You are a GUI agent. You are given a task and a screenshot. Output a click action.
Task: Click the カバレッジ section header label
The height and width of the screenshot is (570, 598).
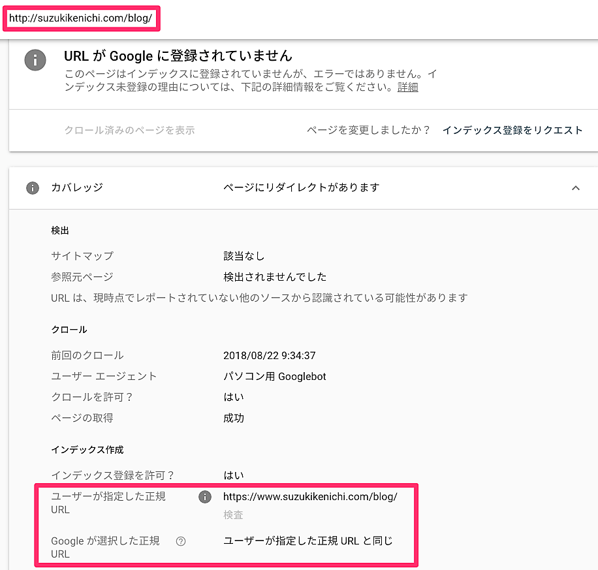(x=77, y=187)
